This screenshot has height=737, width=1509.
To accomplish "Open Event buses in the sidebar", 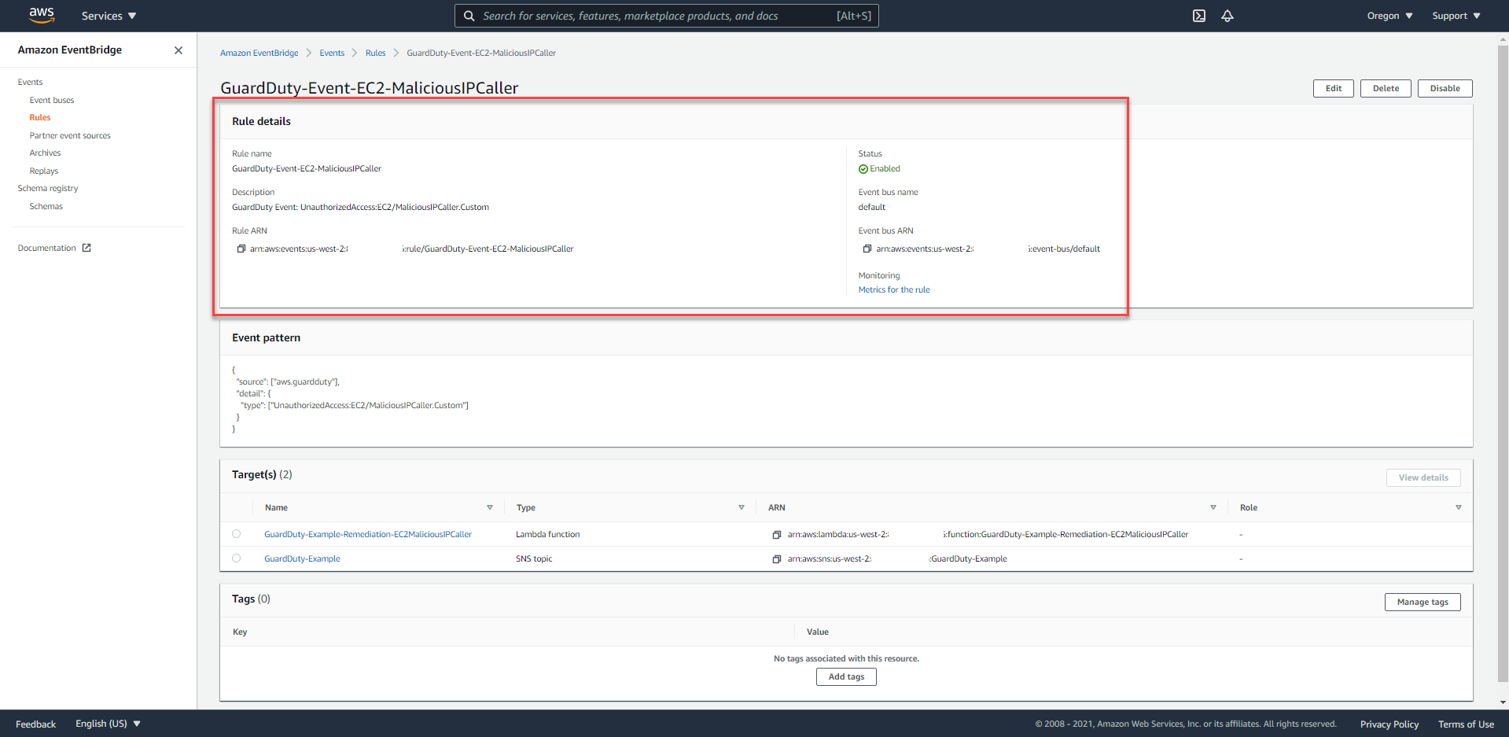I will 52,101.
